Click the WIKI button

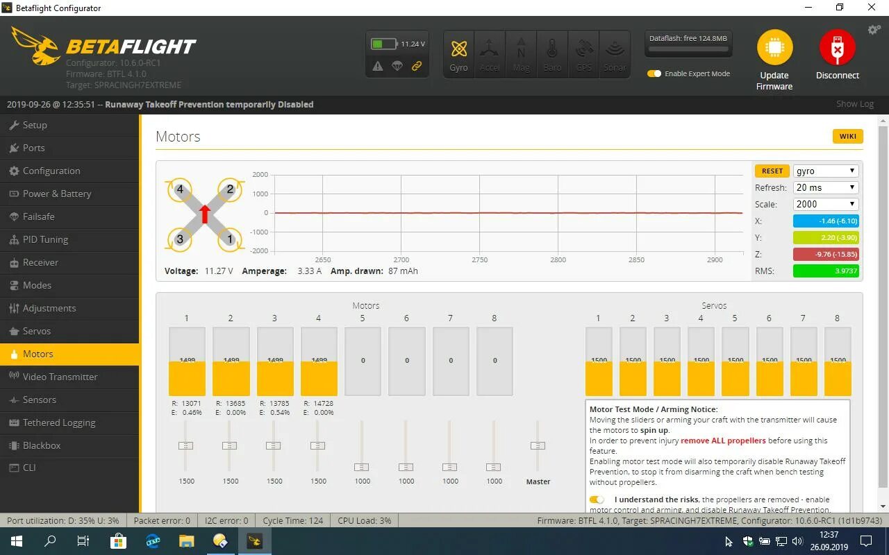847,136
